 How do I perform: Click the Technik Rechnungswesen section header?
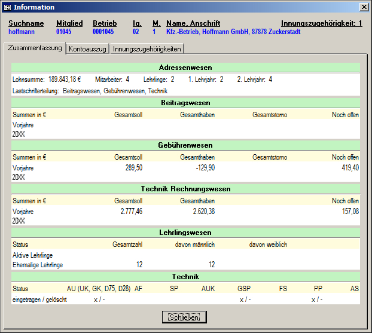(x=185, y=189)
